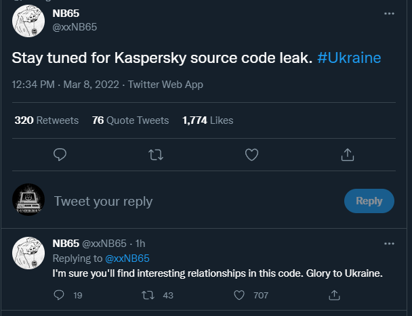This screenshot has height=316, width=412.
Task: View the 320 Retweets list
Action: [47, 120]
